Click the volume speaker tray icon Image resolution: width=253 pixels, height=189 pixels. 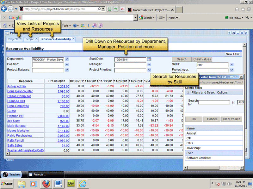pos(229,184)
